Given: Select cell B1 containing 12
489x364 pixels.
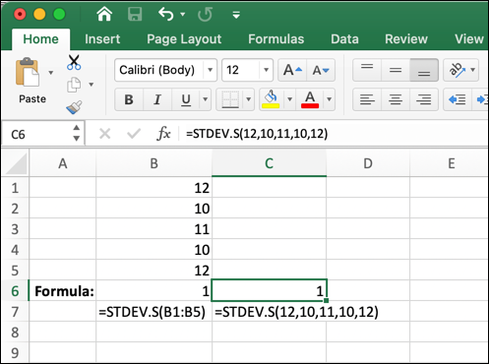Looking at the screenshot, I should point(154,188).
